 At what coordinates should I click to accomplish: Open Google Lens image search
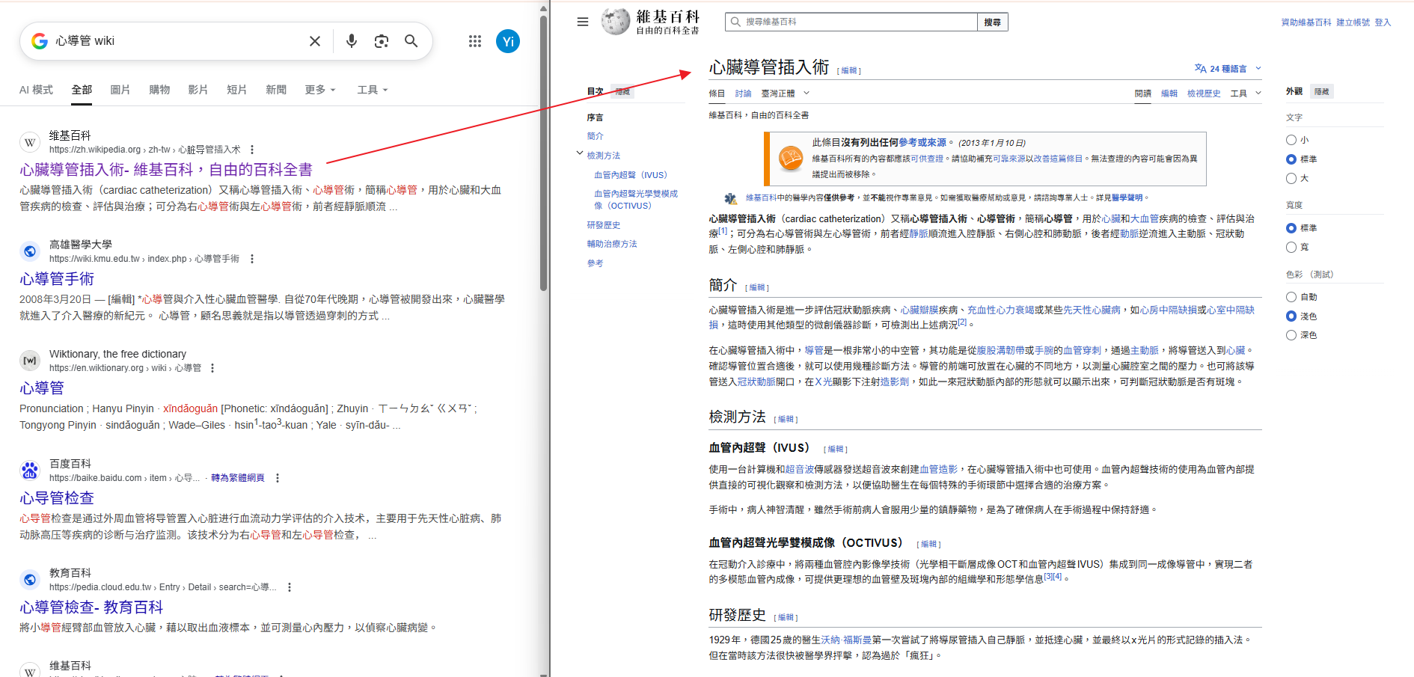(382, 41)
